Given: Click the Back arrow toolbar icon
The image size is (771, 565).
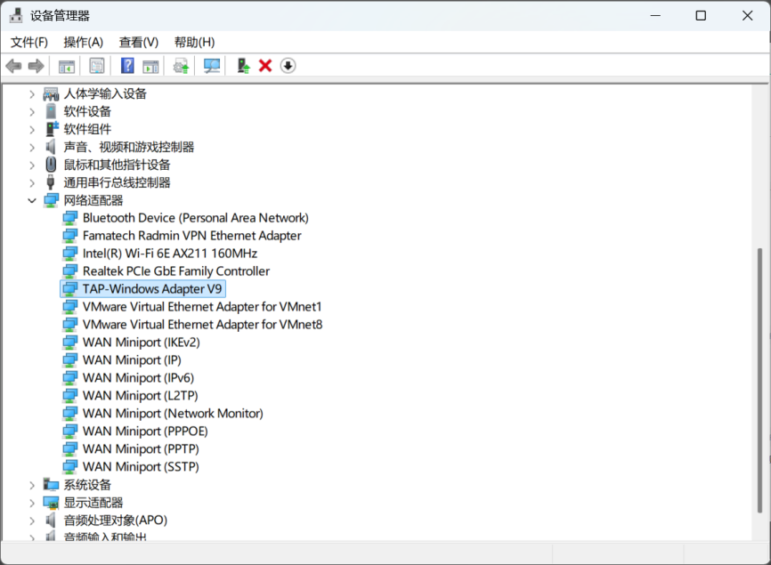Looking at the screenshot, I should (x=13, y=66).
